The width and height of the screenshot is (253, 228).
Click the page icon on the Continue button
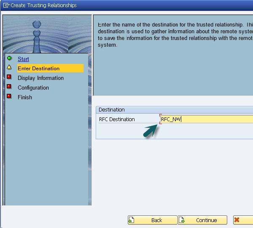pyautogui.click(x=182, y=220)
